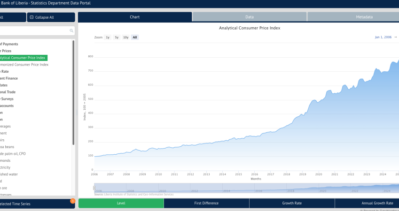399x211 pixels.
Task: Click the Source: Liberia Institute of Statistics text
Action: coord(134,195)
